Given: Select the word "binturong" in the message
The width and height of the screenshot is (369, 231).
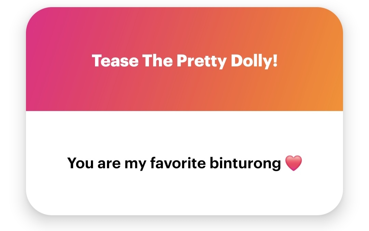Looking at the screenshot, I should click(x=245, y=163).
